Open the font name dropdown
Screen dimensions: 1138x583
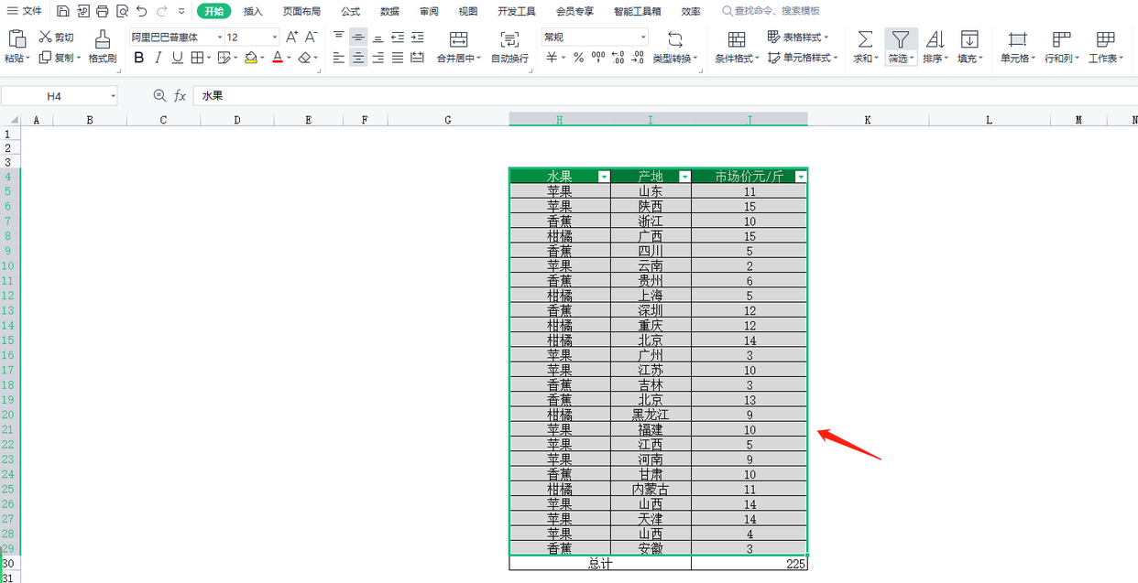221,38
